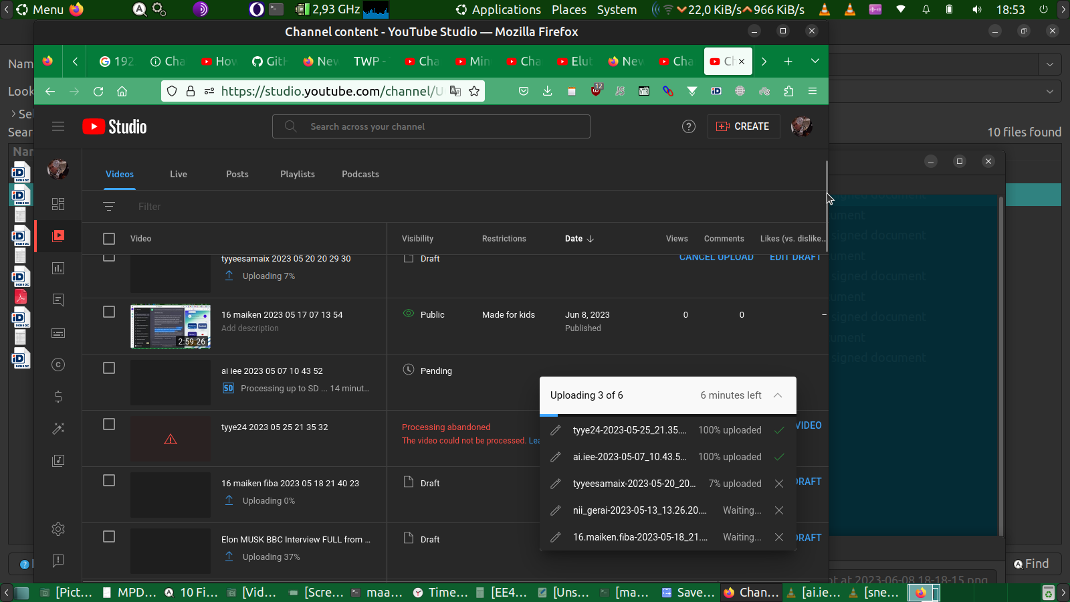Click the CREATE button
This screenshot has width=1070, height=602.
click(x=743, y=126)
